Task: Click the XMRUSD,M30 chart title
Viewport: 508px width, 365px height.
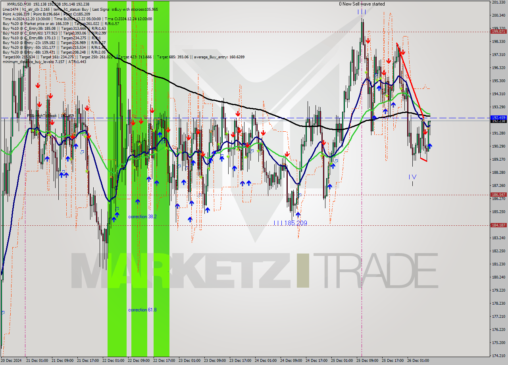Action: tap(19, 4)
